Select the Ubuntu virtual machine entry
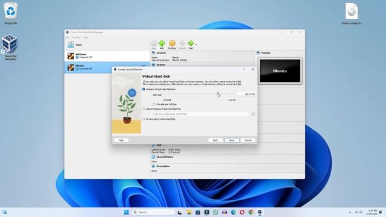 (107, 67)
